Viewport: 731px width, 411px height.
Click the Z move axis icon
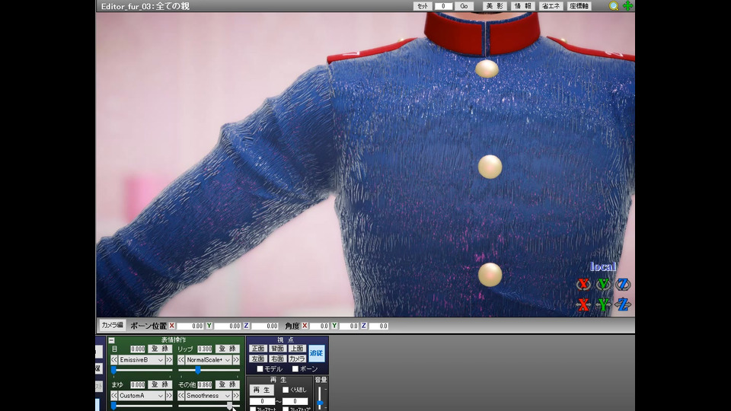click(623, 304)
